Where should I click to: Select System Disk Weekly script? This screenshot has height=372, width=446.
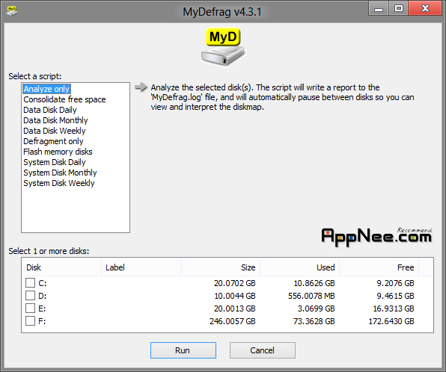pyautogui.click(x=59, y=184)
